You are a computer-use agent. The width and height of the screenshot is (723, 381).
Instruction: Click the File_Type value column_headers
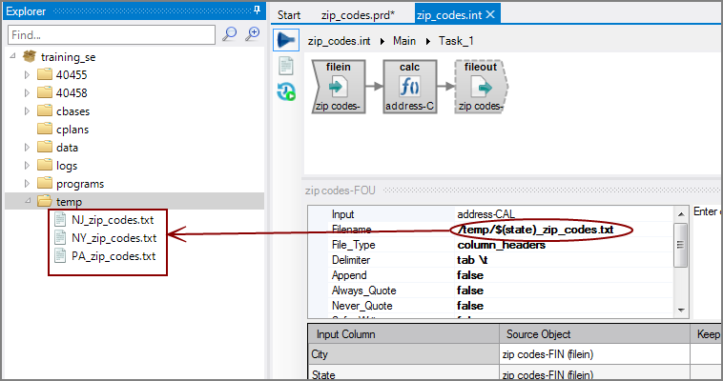click(501, 245)
